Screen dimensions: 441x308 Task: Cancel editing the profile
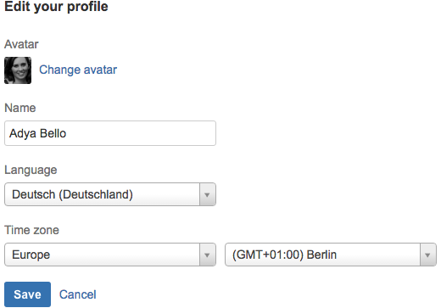tap(78, 294)
